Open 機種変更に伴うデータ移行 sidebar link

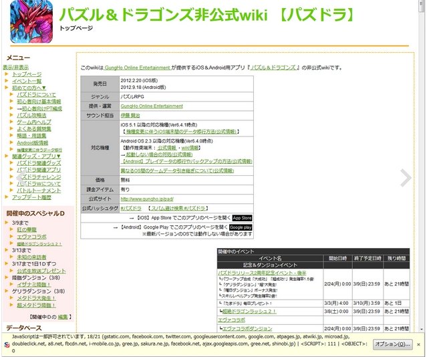(39, 150)
